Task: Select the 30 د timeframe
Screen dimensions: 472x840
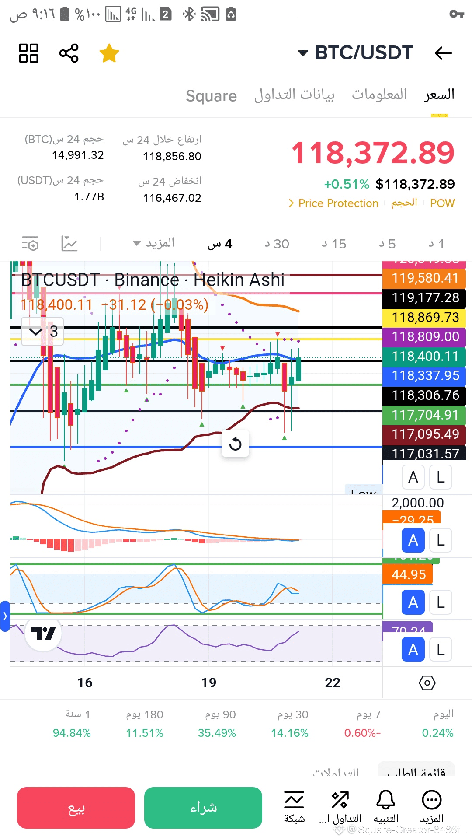Action: 277,244
